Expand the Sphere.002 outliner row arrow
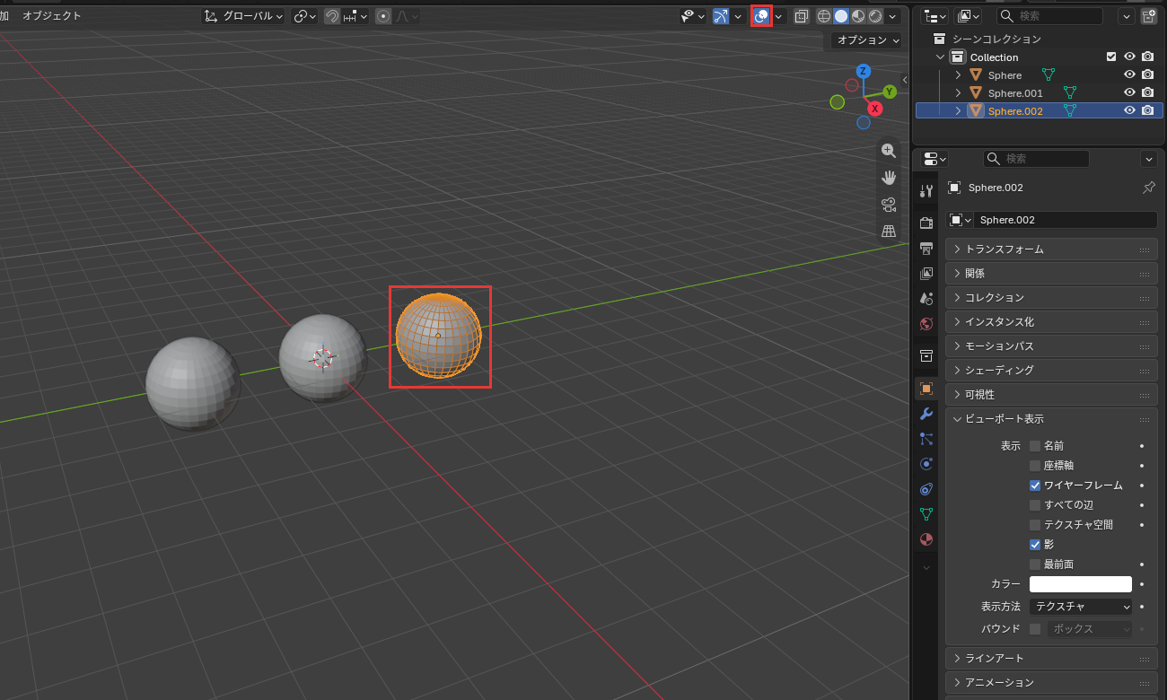This screenshot has height=700, width=1167. click(958, 111)
